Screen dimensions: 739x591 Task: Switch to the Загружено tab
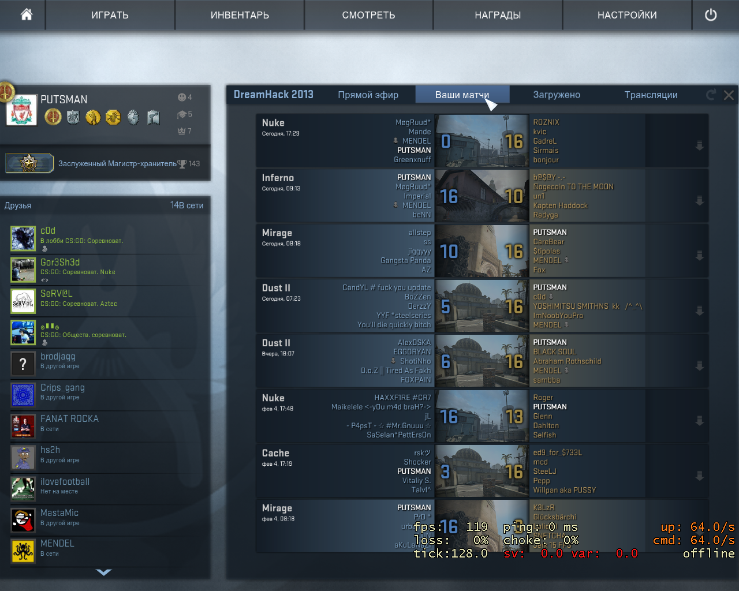[x=557, y=95]
